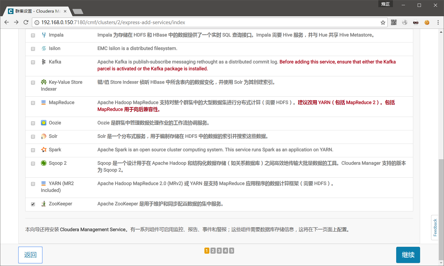Click the 返回 back button
The width and height of the screenshot is (444, 266).
tap(30, 255)
